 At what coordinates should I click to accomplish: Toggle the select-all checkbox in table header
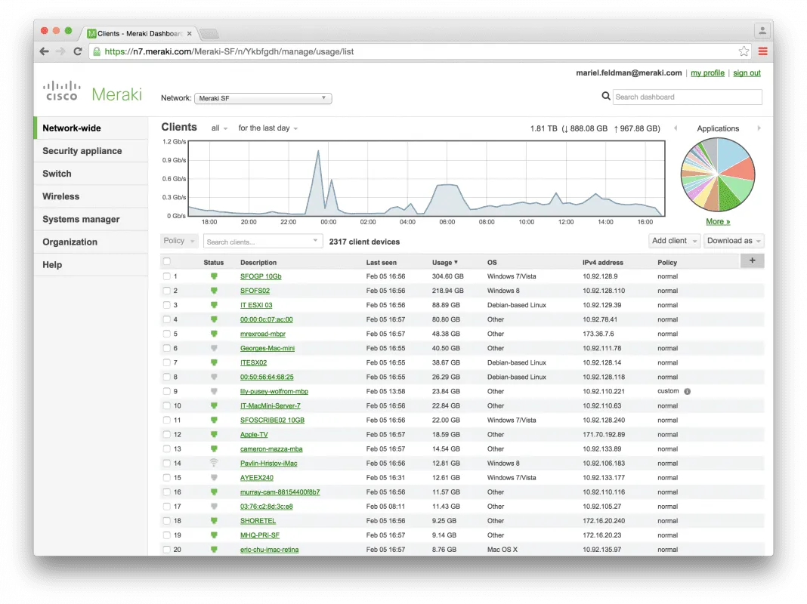point(167,261)
